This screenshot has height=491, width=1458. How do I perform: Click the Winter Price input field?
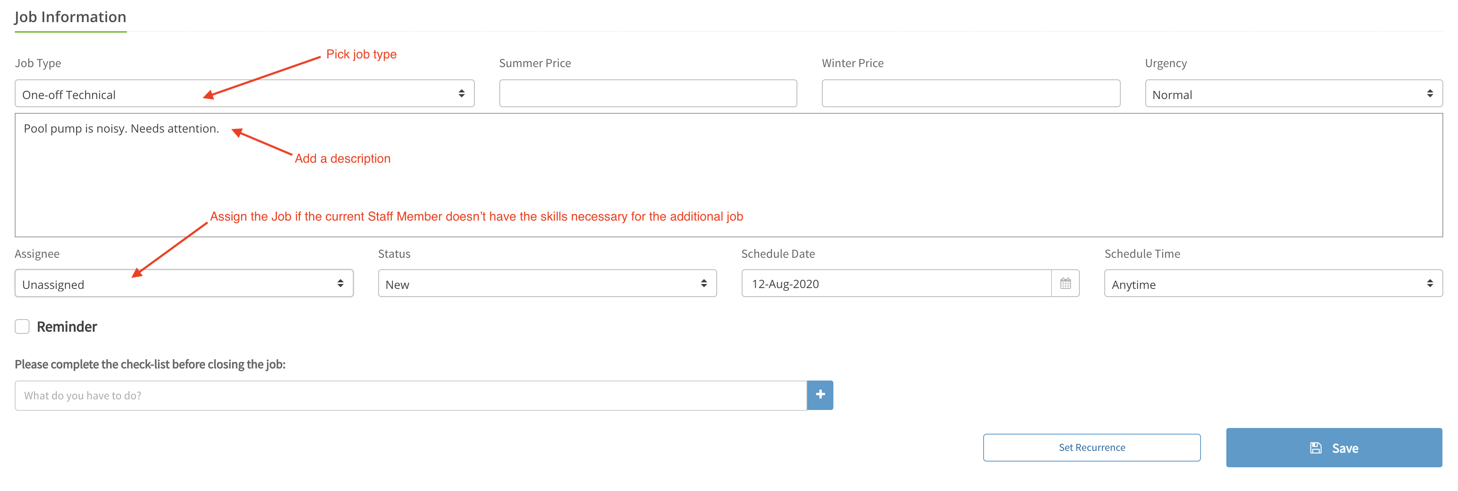point(970,93)
